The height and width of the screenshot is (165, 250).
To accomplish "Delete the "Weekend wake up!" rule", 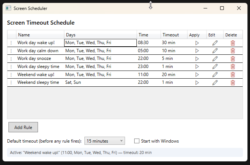I will pos(233,75).
